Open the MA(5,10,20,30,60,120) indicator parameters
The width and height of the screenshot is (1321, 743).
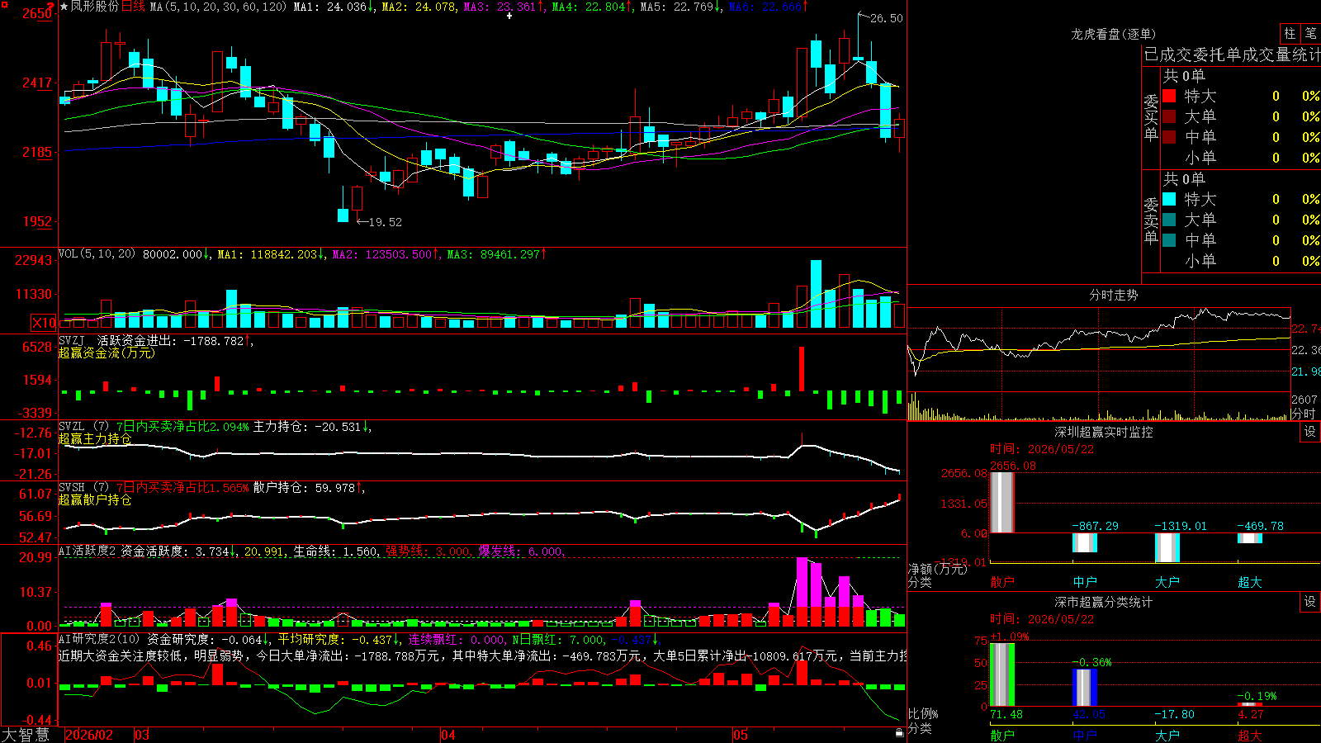point(218,7)
